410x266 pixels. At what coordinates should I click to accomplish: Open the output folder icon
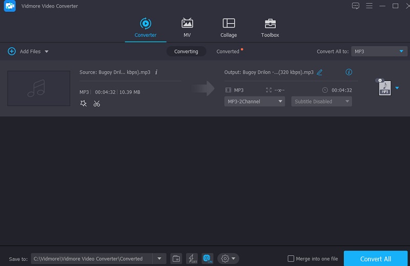[176, 259]
